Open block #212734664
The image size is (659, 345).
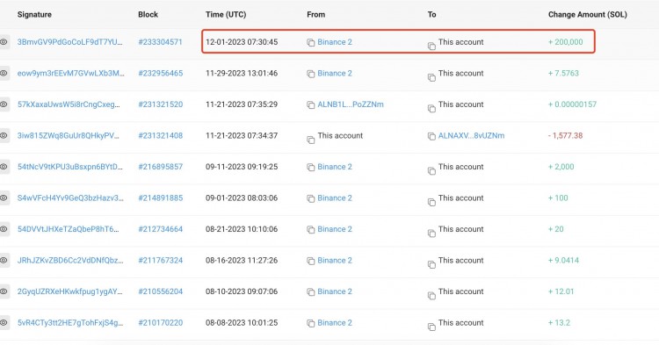tap(161, 229)
